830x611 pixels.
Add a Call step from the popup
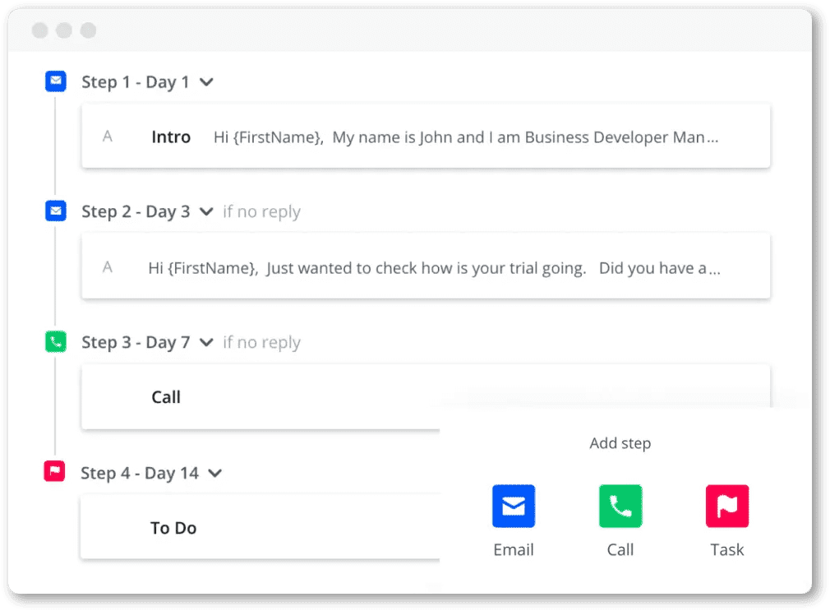pyautogui.click(x=620, y=506)
